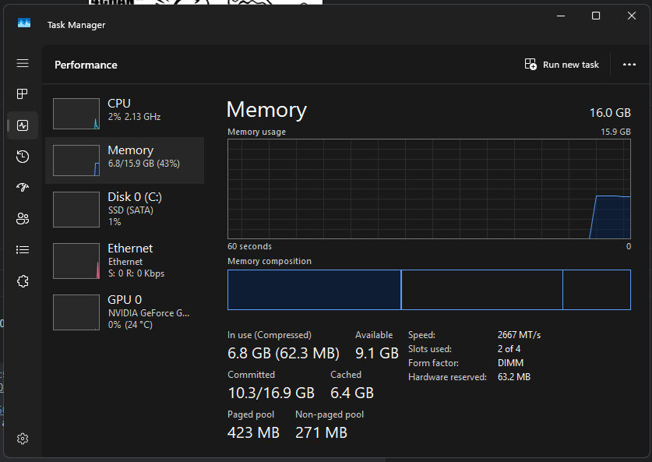The image size is (652, 462).
Task: Click the Disk 0 mini graph thumbnail
Action: tap(76, 209)
